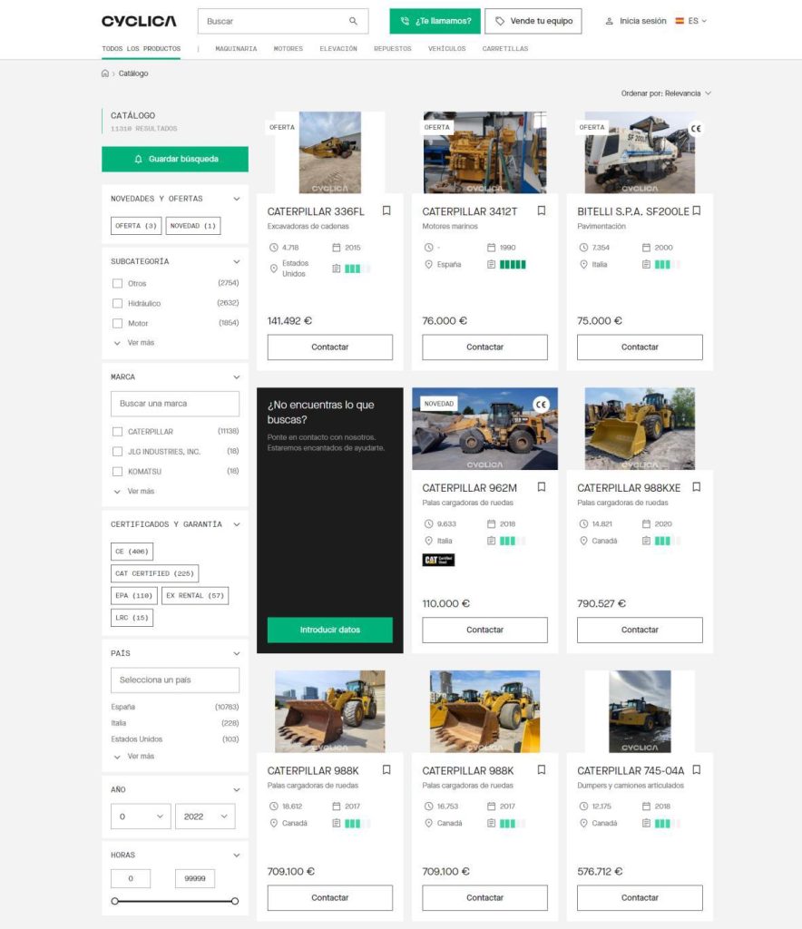Click the location pin on Caterpillar 745-04A card

(x=583, y=823)
